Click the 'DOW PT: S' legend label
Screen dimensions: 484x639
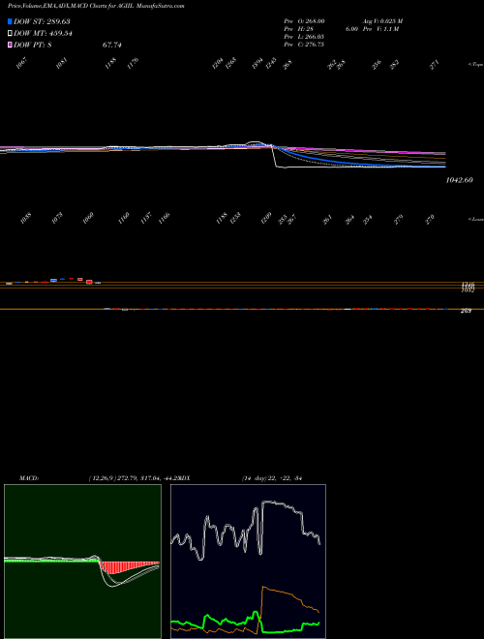pyautogui.click(x=33, y=46)
